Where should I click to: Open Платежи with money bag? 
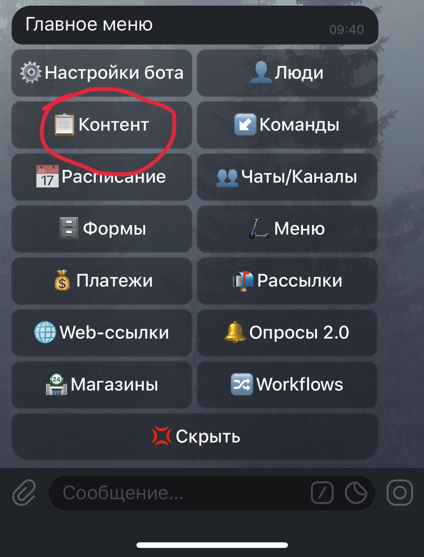coord(102,281)
